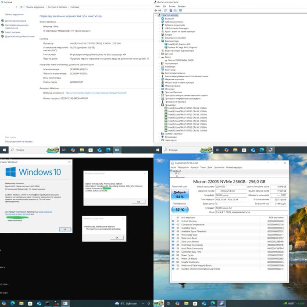Click OK in the Windows 10 About dialog

click(x=65, y=229)
